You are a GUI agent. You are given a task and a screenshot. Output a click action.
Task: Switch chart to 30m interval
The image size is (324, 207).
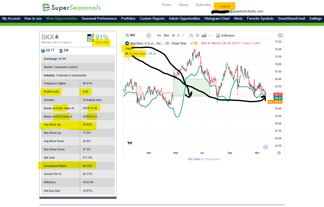(166, 35)
